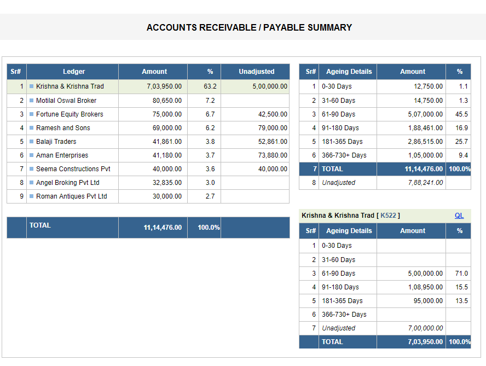Click Krishna unadjusted amount 7,00,000.00
The image size is (486, 366).
425,328
